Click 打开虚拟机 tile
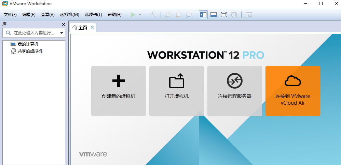This screenshot has width=341, height=165. point(177,91)
